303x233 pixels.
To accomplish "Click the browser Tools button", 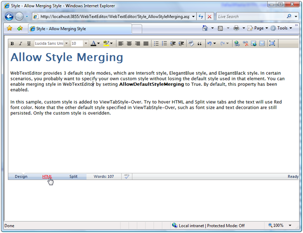I will pyautogui.click(x=281, y=28).
